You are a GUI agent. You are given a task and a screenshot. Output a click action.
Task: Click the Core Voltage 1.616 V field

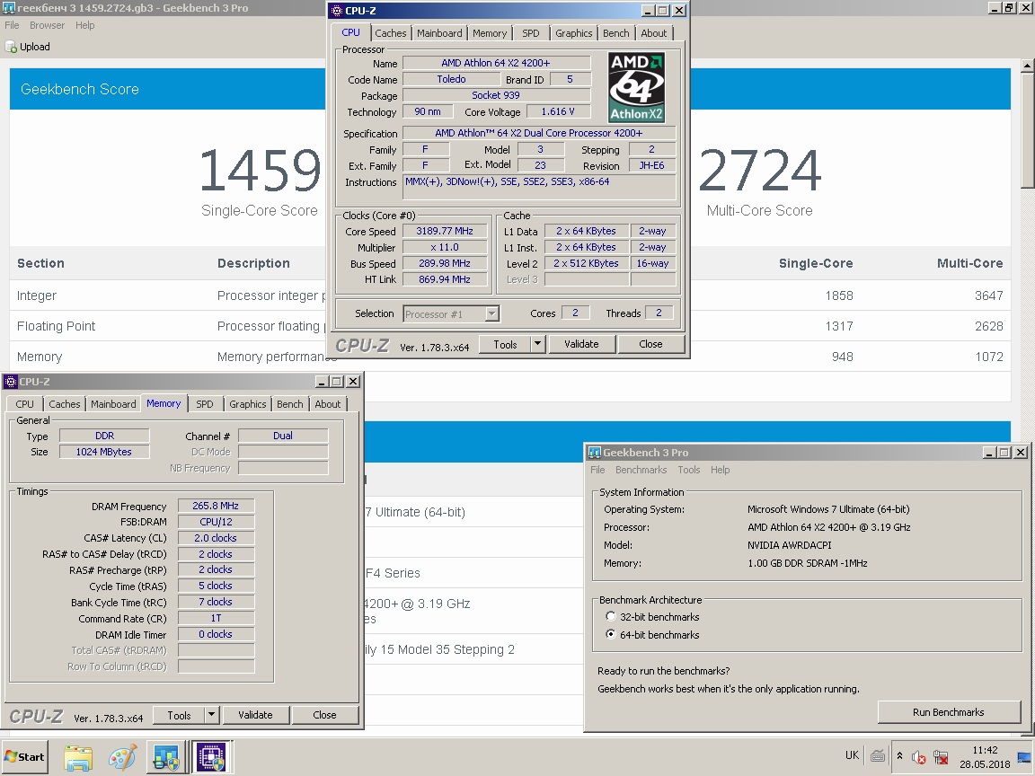(x=557, y=111)
